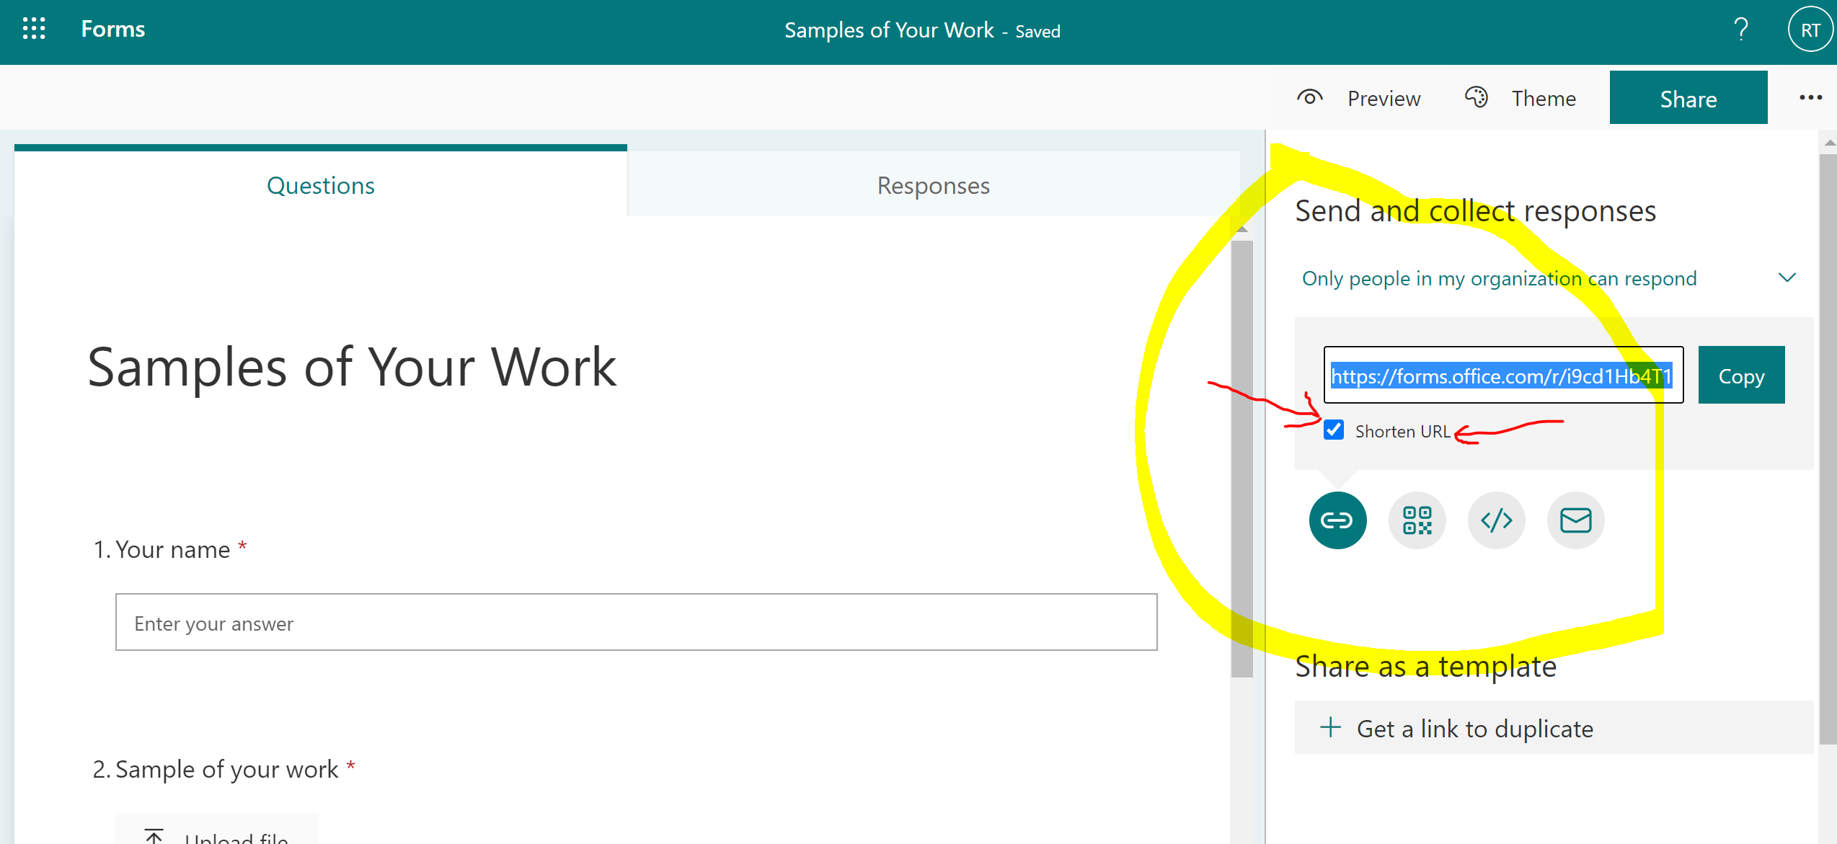Switch to the Responses tab
The image size is (1837, 844).
tap(933, 186)
